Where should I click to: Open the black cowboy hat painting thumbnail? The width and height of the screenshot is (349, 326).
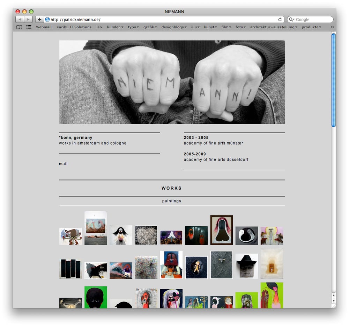(x=247, y=266)
